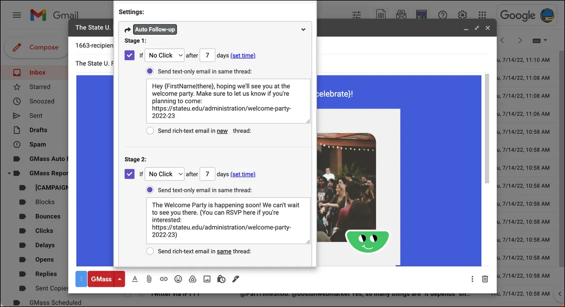This screenshot has height=307, width=565.
Task: Insert photo icon in compose toolbar
Action: point(207,279)
